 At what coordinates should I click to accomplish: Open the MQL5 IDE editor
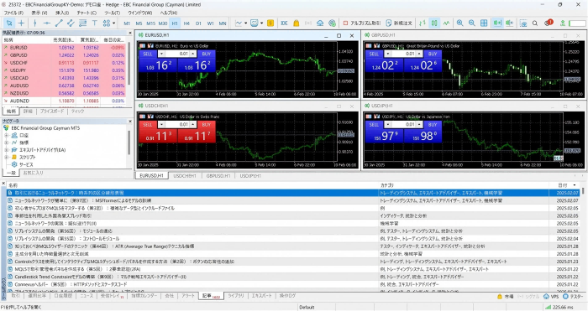[284, 23]
